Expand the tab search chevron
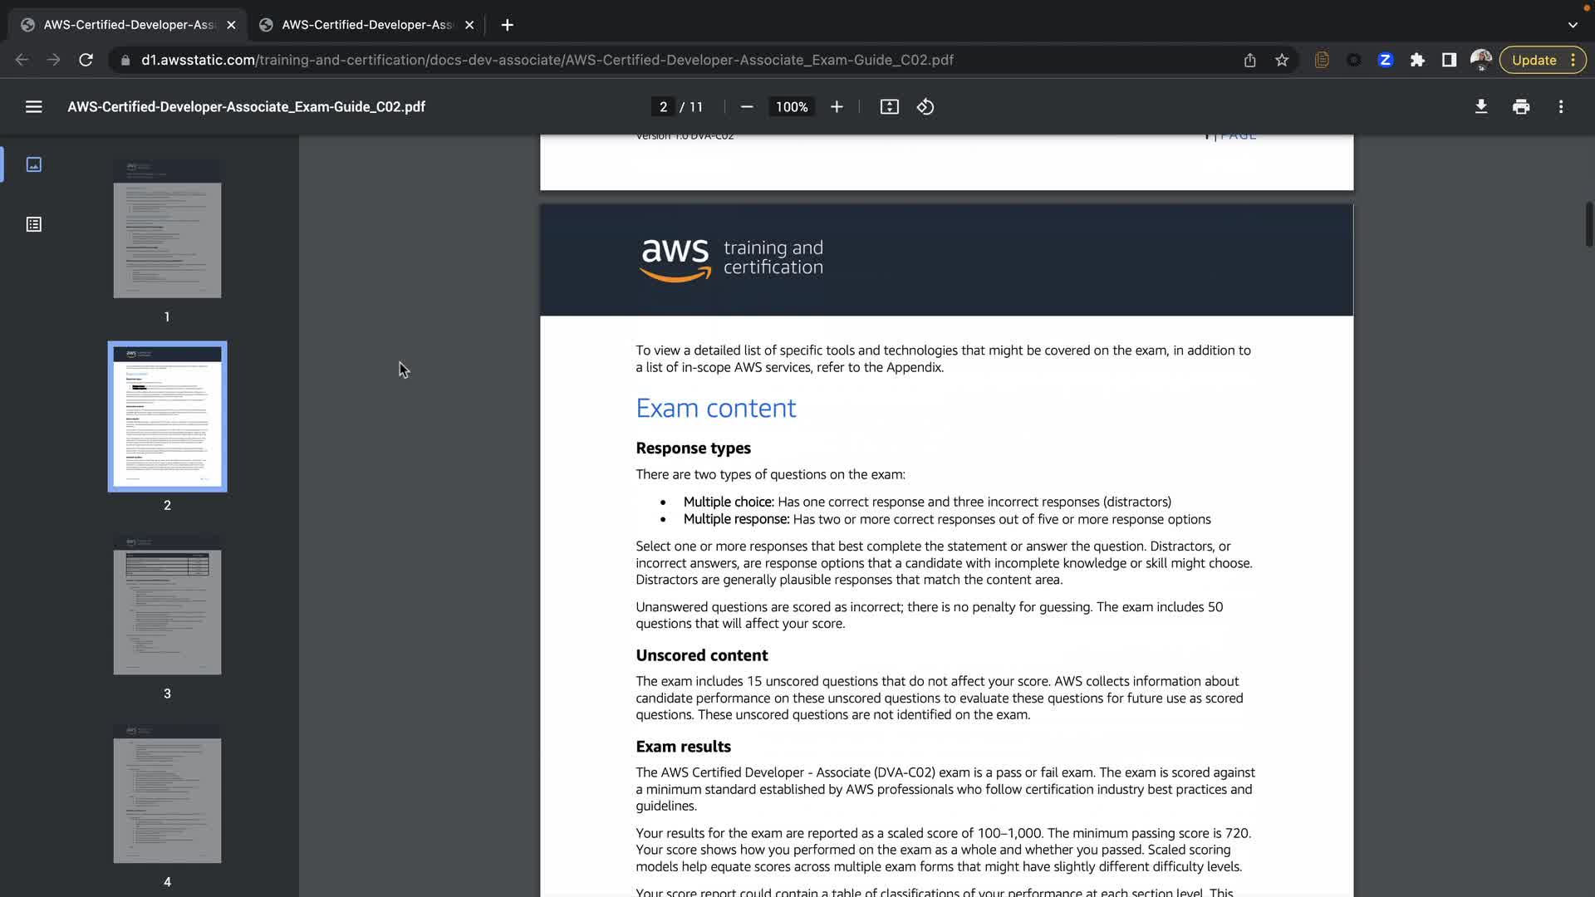Image resolution: width=1595 pixels, height=897 pixels. (x=1573, y=25)
